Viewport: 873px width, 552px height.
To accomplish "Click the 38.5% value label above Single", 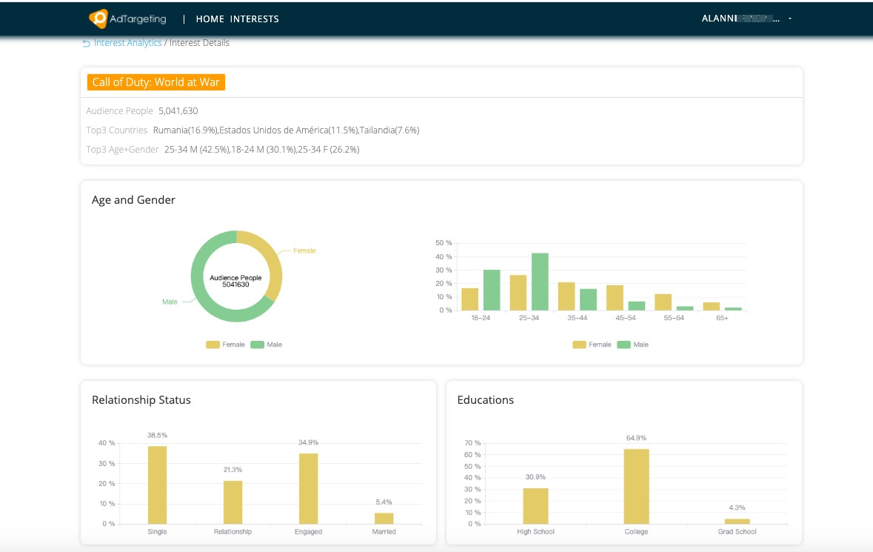I will click(157, 436).
